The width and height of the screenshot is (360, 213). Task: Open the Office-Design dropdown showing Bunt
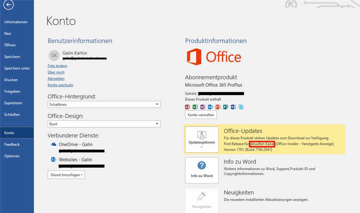(104, 124)
